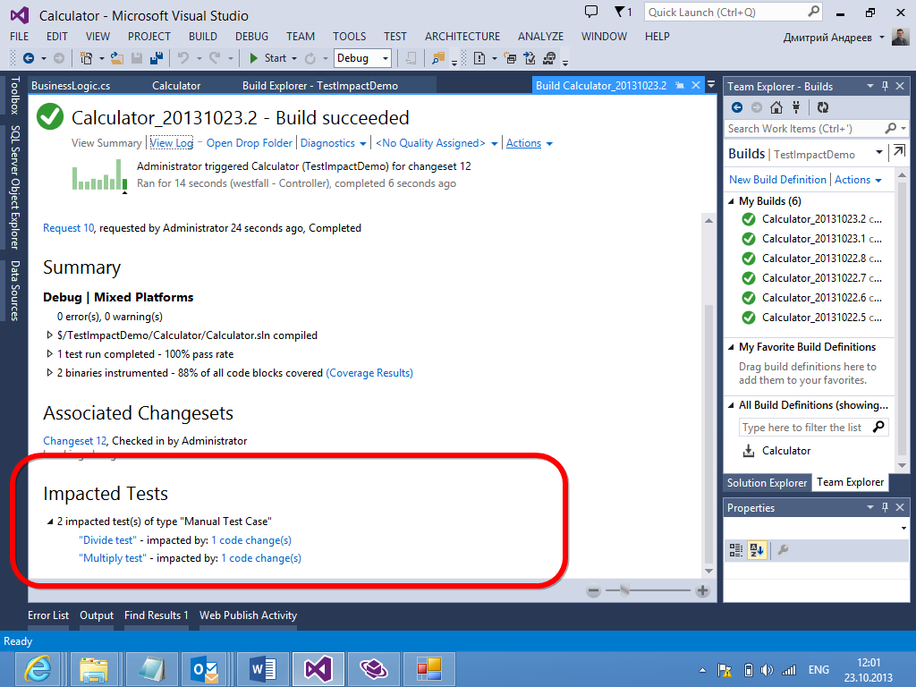The image size is (916, 687).
Task: Open the No Quality Assigned dropdown
Action: [437, 143]
